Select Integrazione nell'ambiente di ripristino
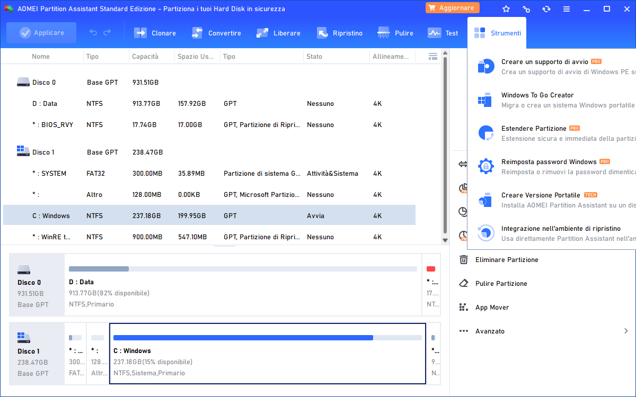The width and height of the screenshot is (636, 397). 552,233
